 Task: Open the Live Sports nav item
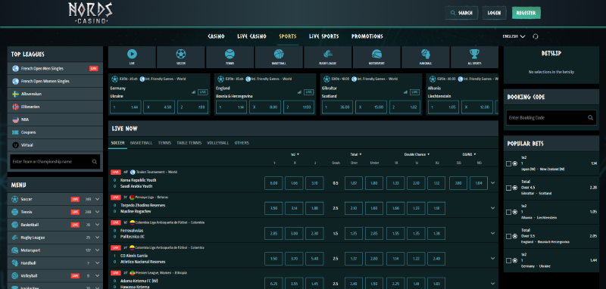(324, 36)
